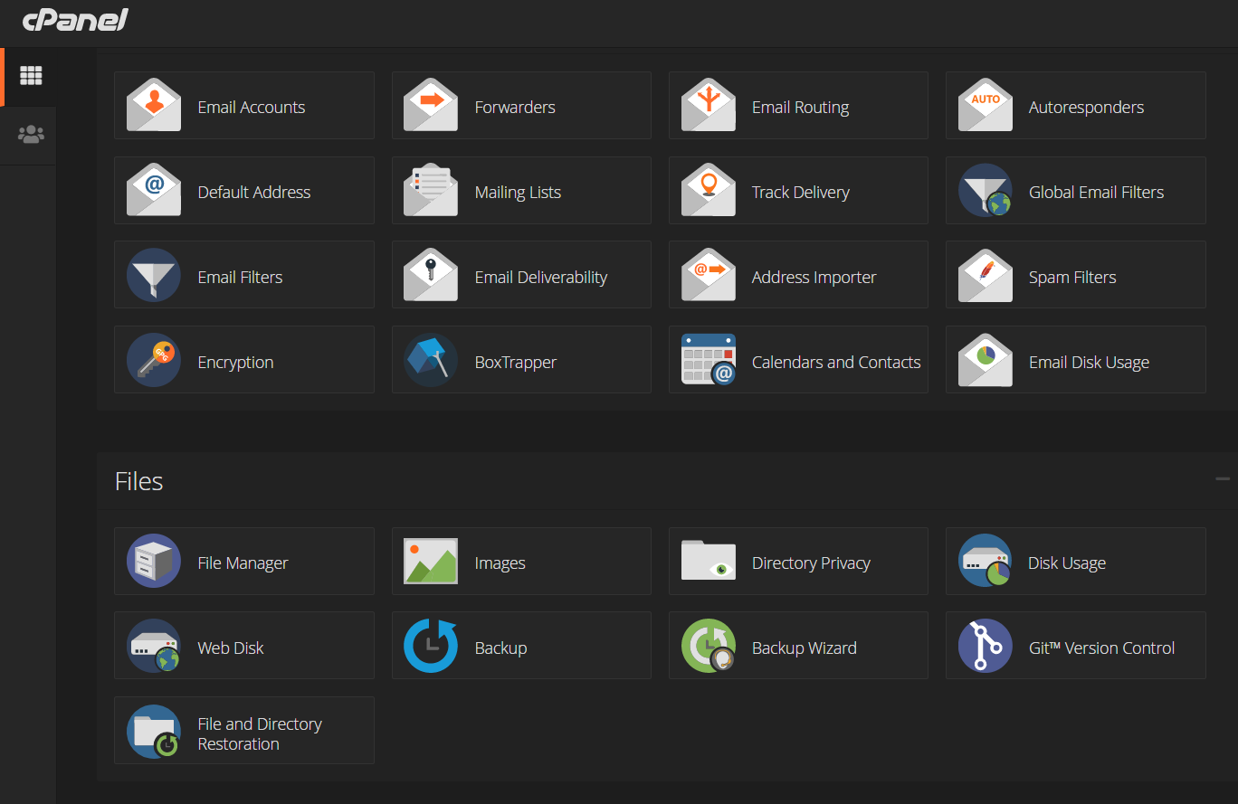Click the BoxTrapper text link
1238x804 pixels.
pyautogui.click(x=516, y=362)
